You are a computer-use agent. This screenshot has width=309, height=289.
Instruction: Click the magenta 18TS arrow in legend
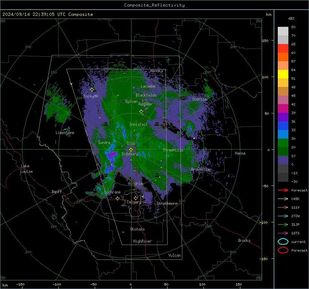point(283,233)
